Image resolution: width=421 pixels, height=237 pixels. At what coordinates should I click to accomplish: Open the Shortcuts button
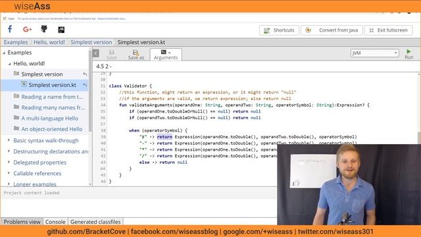coord(279,30)
